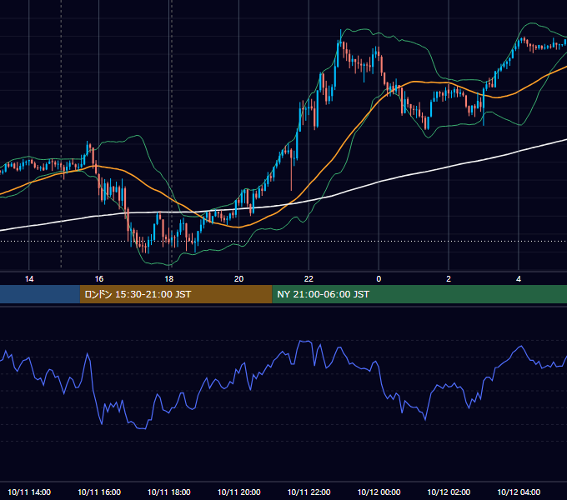This screenshot has width=567, height=500.
Task: Click the 10/11 20:00 date label
Action: 238,492
